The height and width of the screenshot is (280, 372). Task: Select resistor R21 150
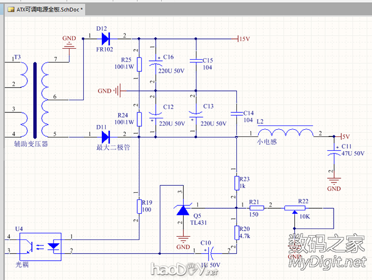[254, 208]
